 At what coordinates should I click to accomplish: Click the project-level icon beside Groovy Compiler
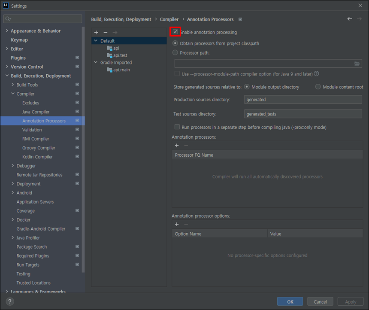pyautogui.click(x=77, y=147)
